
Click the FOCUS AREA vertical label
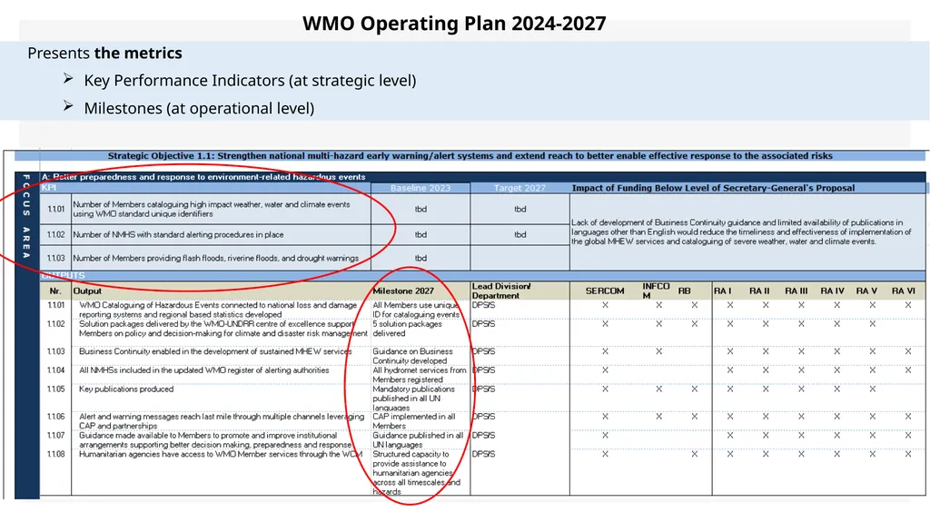pos(26,216)
